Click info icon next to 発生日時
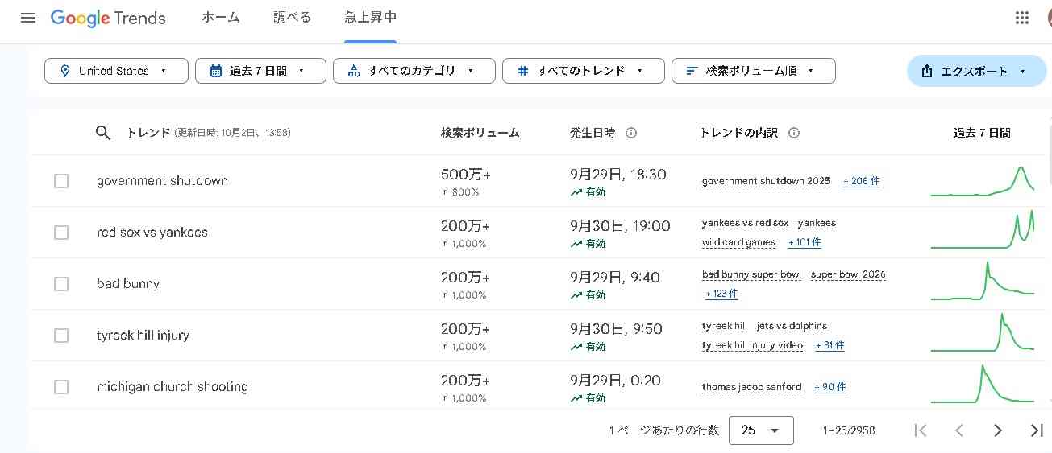The width and height of the screenshot is (1052, 453). (x=631, y=133)
